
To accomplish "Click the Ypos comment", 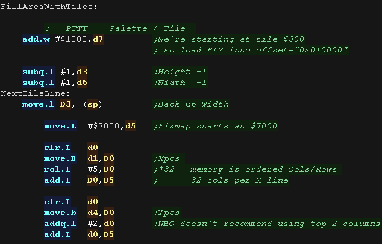I will [168, 213].
